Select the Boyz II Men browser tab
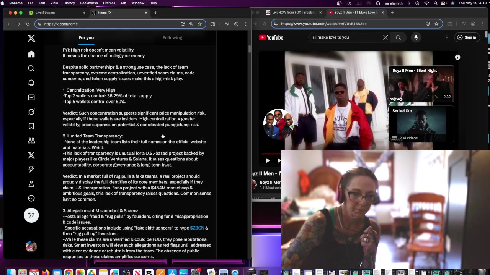 [x=356, y=13]
